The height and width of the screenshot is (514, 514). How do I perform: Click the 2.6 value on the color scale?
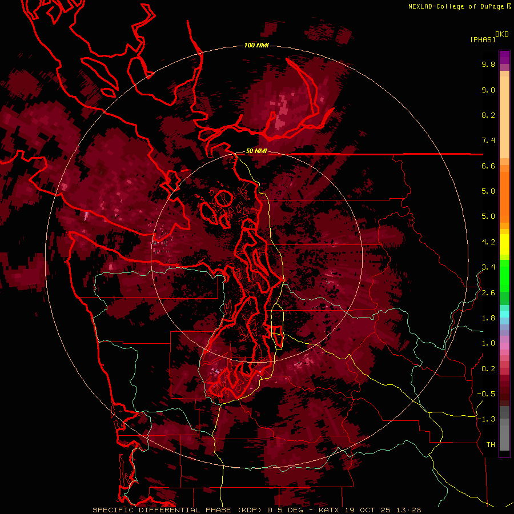click(488, 293)
